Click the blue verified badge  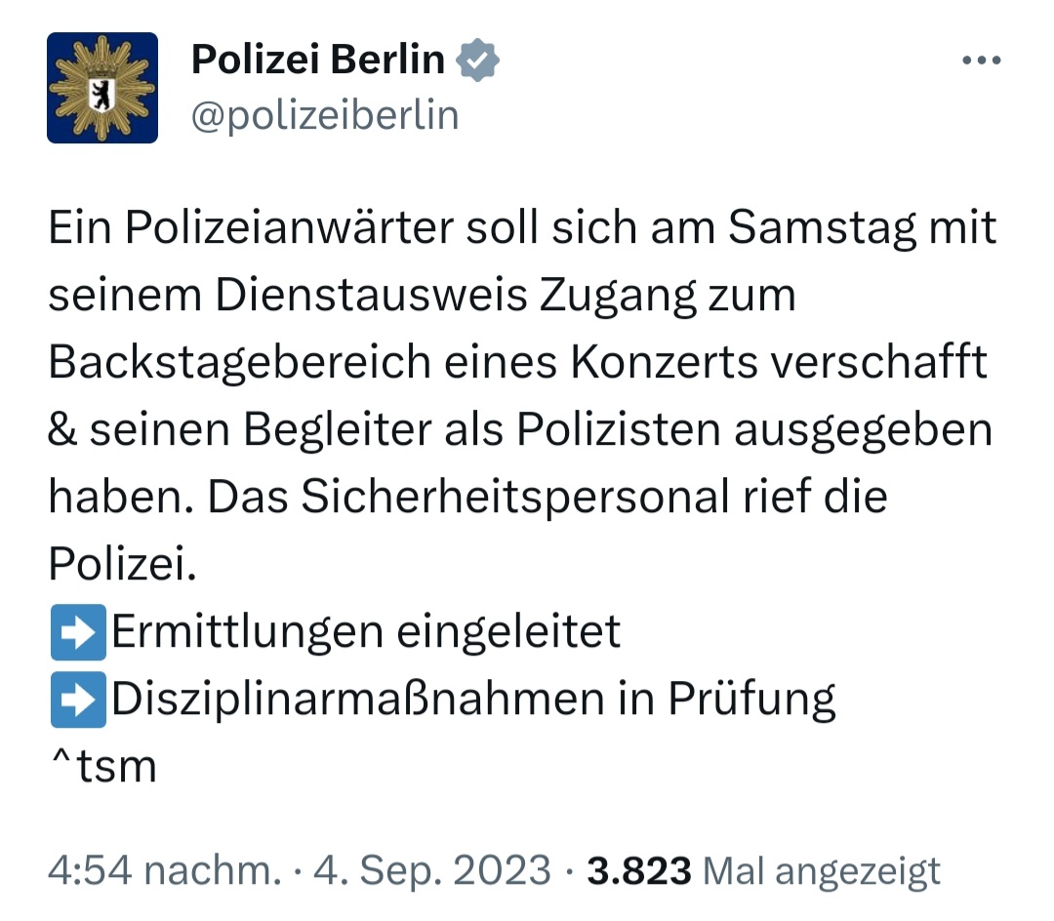[x=478, y=61]
